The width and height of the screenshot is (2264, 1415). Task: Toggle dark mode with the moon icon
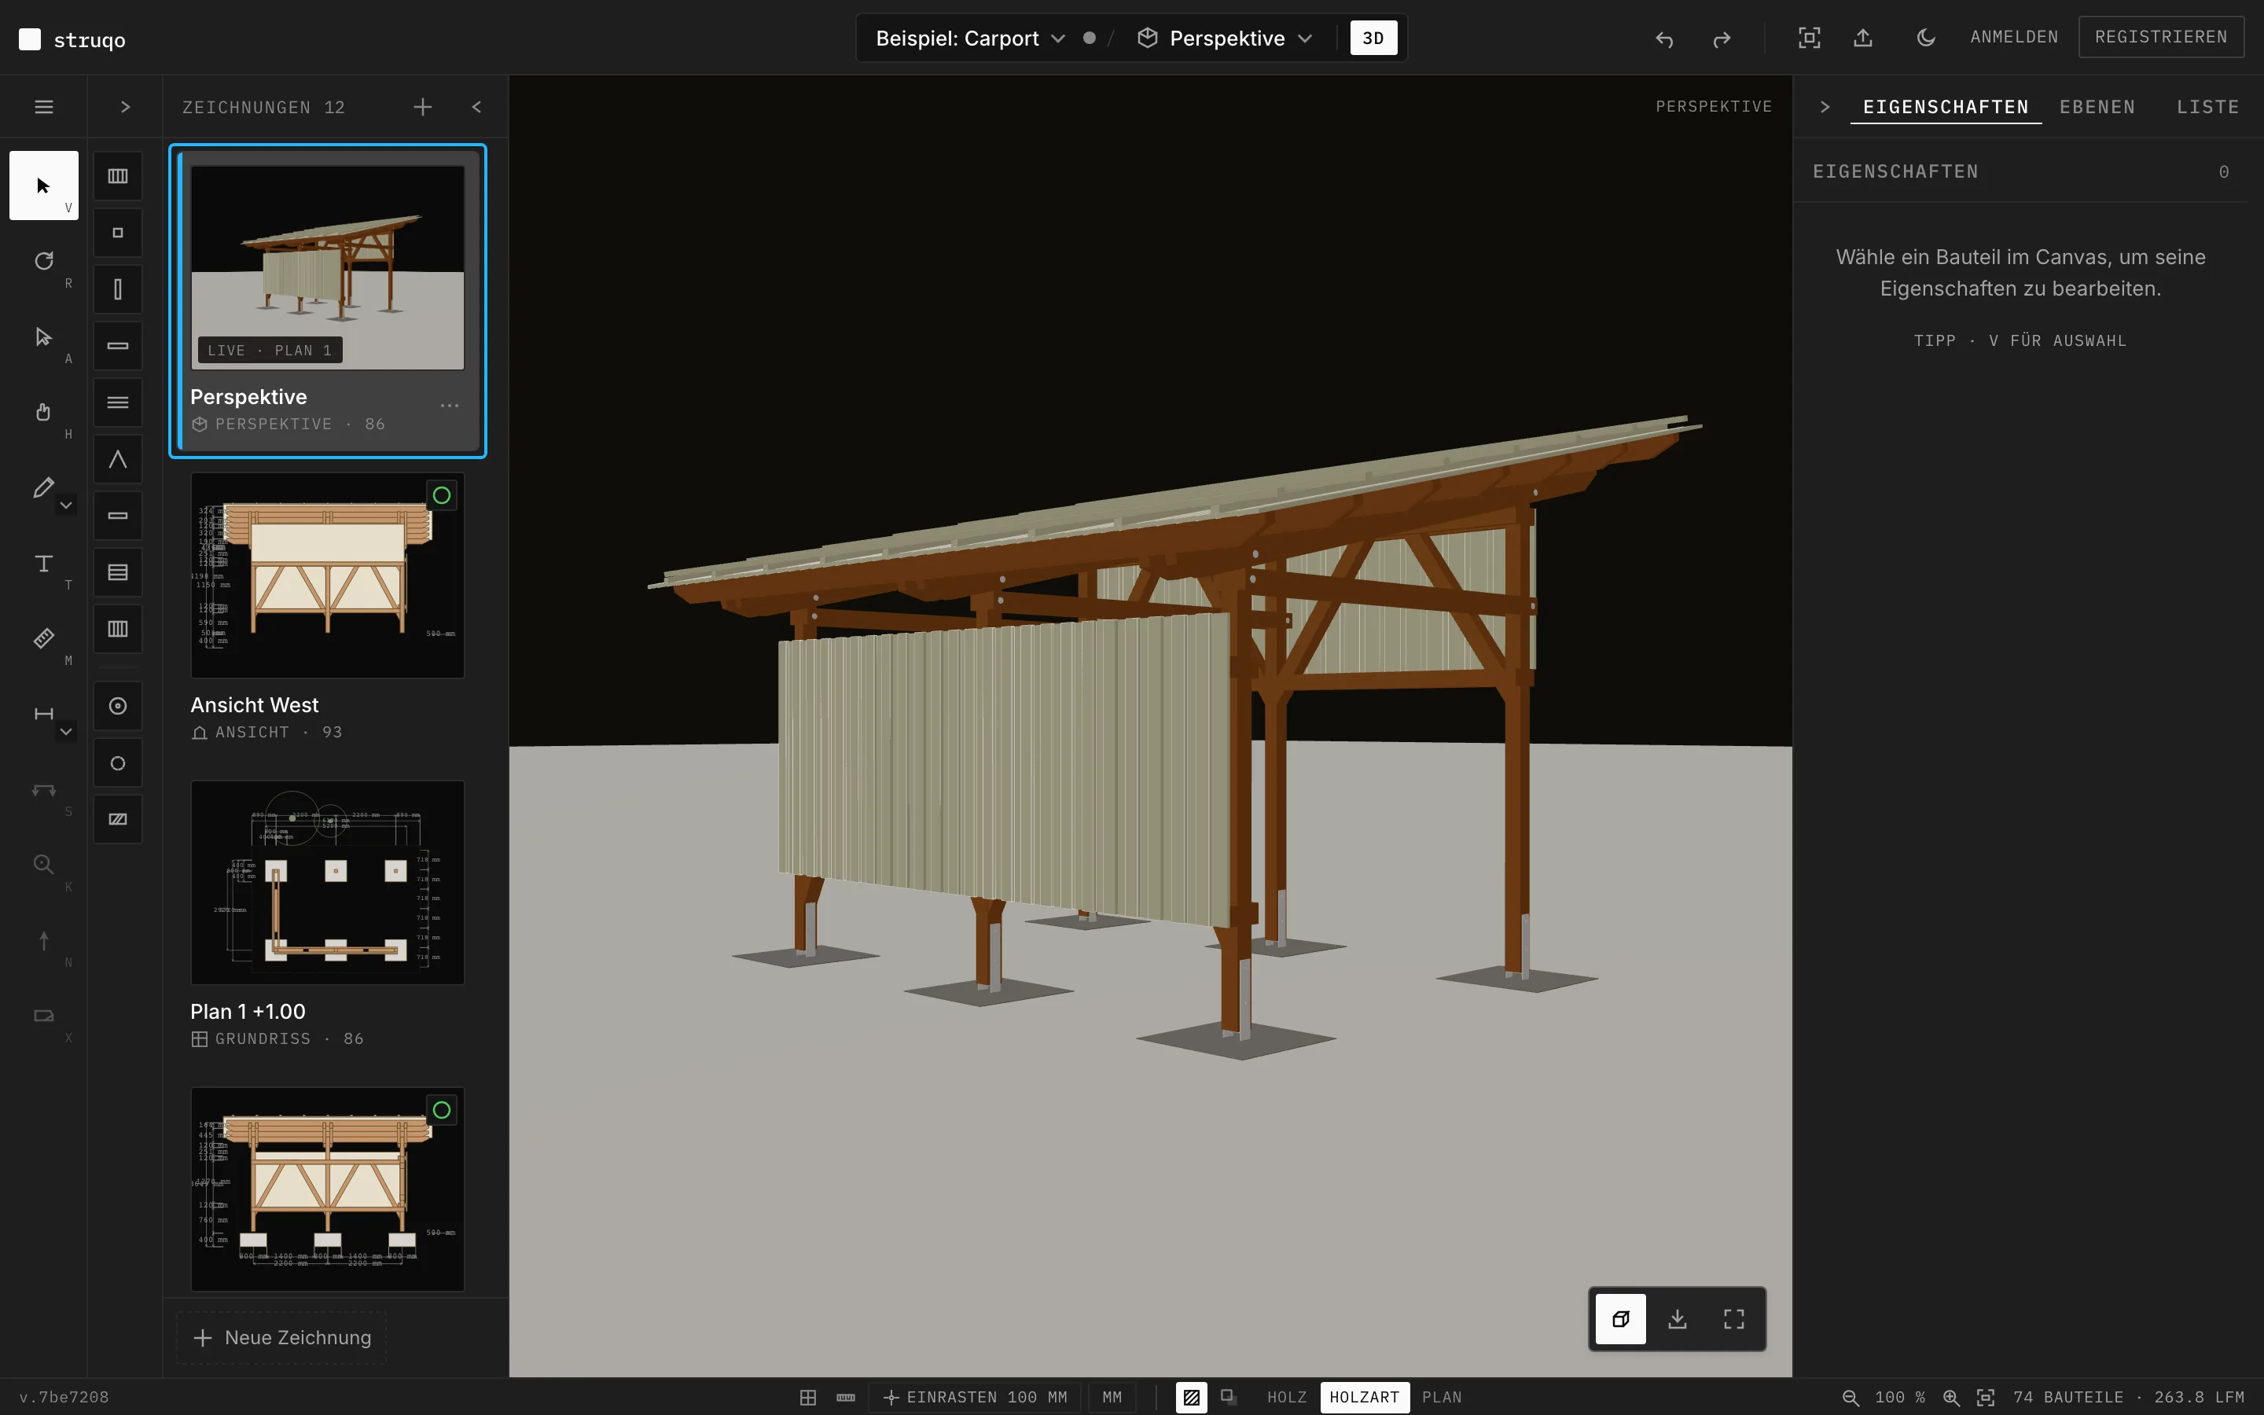coord(1925,38)
